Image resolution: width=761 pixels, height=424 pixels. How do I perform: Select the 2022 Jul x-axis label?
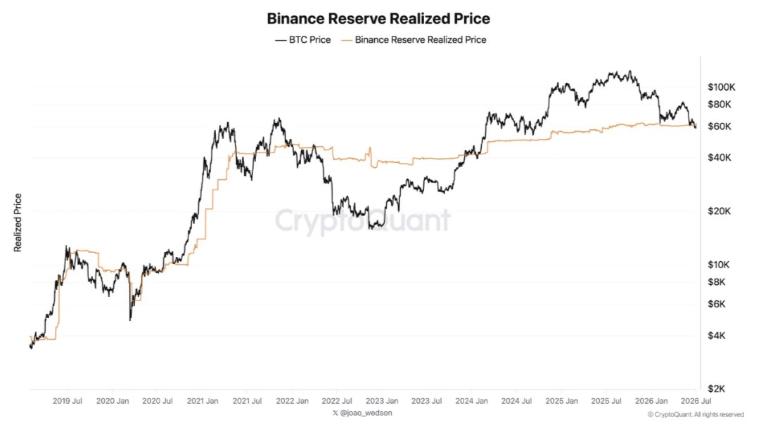(x=337, y=401)
